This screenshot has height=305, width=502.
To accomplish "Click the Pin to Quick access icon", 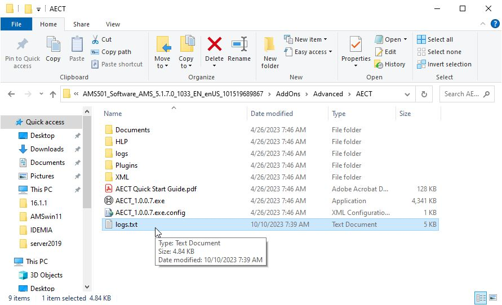I will 23,45.
